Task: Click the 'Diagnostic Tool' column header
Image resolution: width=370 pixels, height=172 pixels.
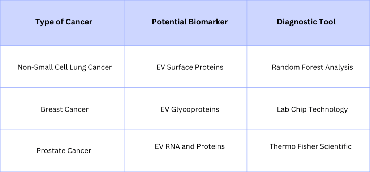Action: click(x=306, y=22)
